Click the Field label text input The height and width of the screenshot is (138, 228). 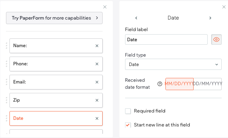coord(166,39)
